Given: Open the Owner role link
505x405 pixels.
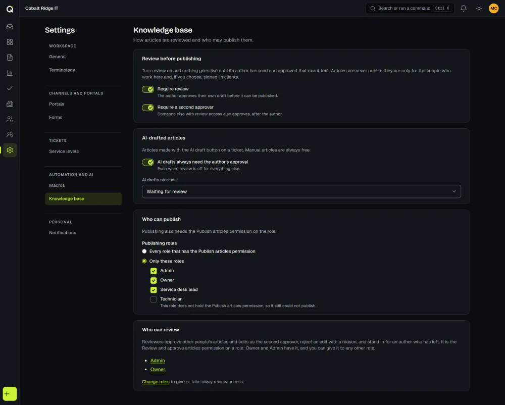Looking at the screenshot, I should click(x=158, y=369).
